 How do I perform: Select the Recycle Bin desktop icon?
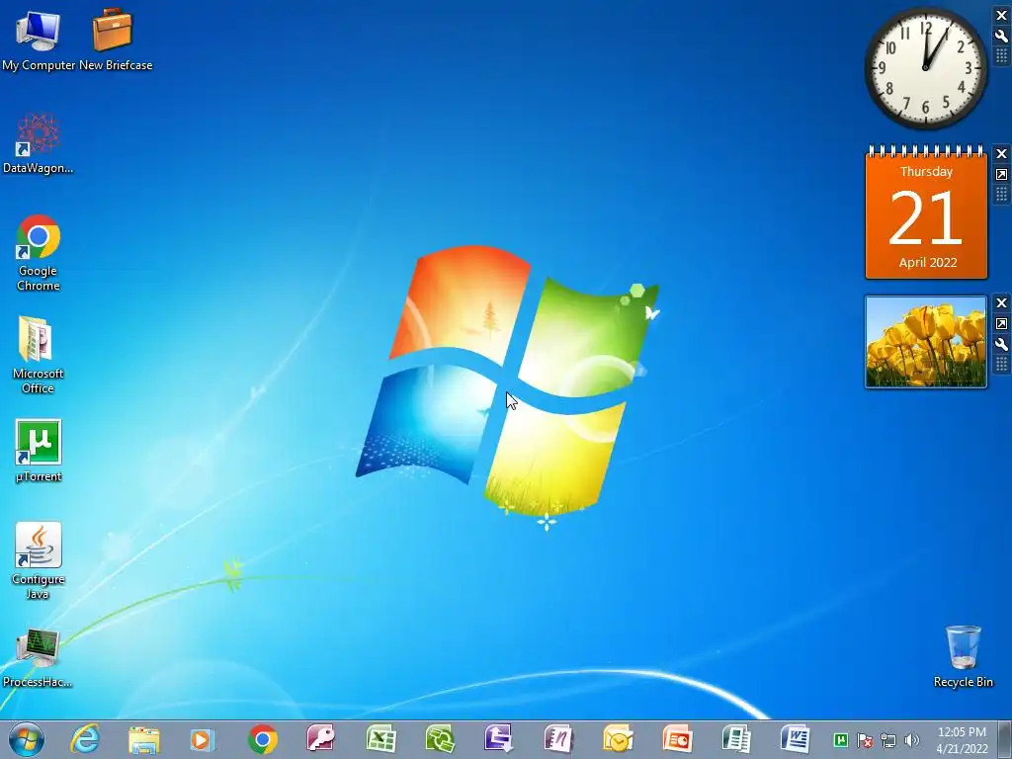point(963,656)
